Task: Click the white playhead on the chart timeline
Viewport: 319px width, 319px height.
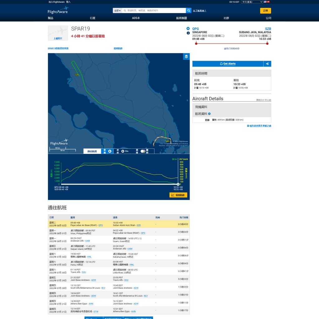Action: click(x=178, y=184)
